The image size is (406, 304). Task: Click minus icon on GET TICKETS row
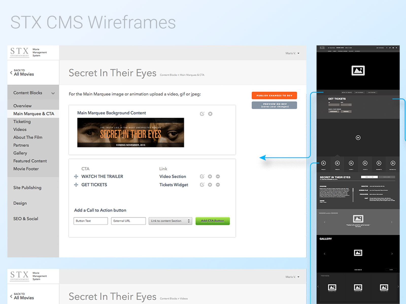pyautogui.click(x=218, y=185)
